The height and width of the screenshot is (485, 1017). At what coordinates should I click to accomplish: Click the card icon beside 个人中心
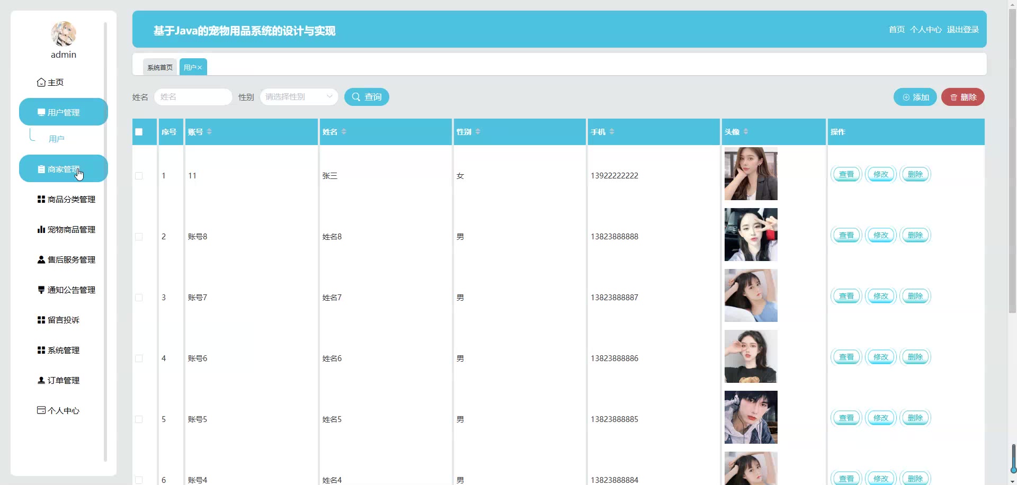[41, 410]
